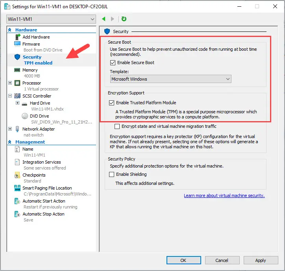The width and height of the screenshot is (285, 271).
Task: Click the SW_DVD9_Win_Pro_11_21H2 file name
Action: pyautogui.click(x=62, y=122)
